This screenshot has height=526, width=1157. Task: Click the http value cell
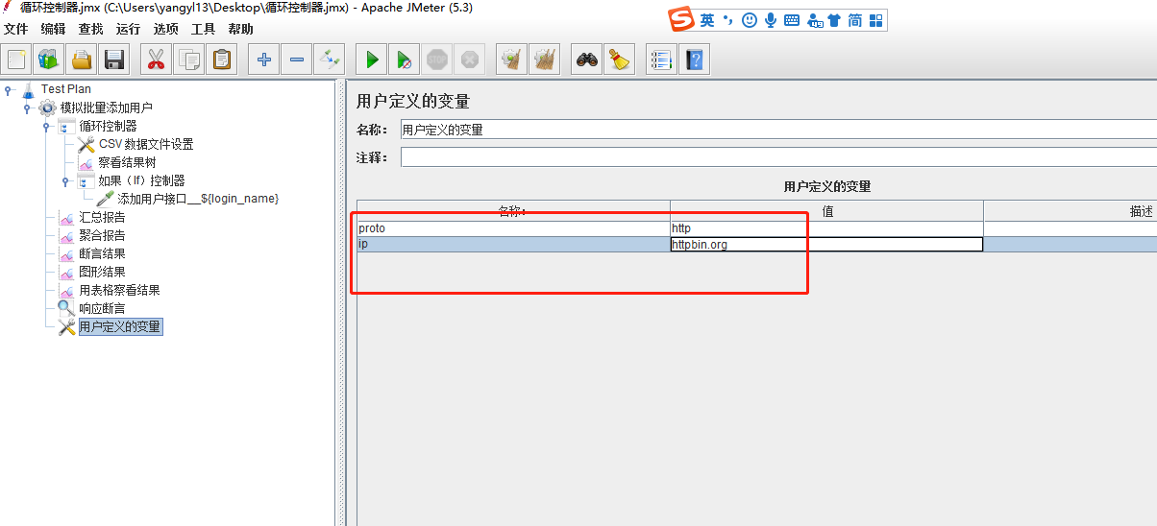pos(826,228)
